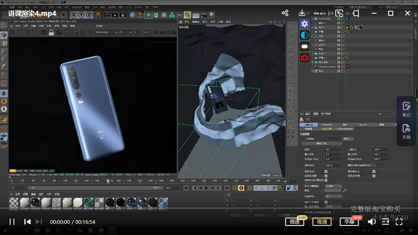This screenshot has width=418, height=235.
Task: Click the gray-blue default color swatch
Action: (x=333, y=190)
